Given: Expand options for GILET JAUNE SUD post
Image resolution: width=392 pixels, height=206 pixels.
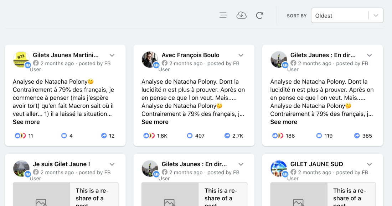Looking at the screenshot, I should click(370, 164).
